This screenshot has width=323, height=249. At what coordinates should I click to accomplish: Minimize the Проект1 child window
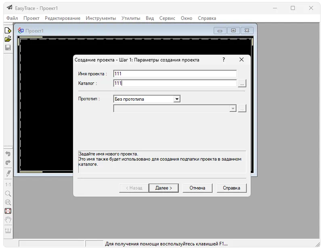click(220, 31)
